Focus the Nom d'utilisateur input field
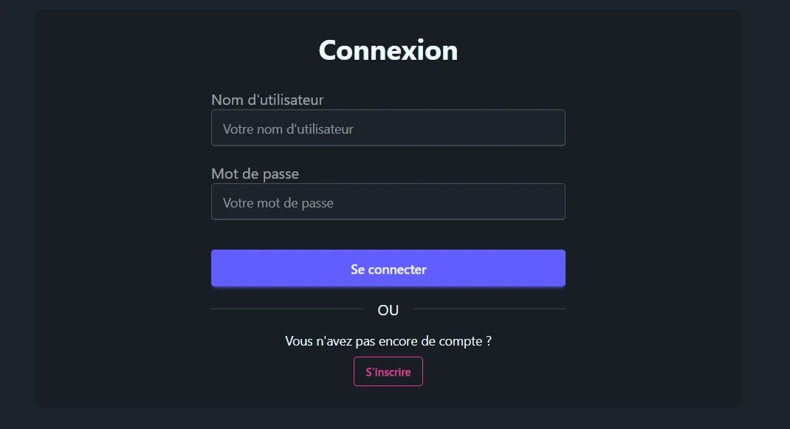This screenshot has width=790, height=429. 388,128
